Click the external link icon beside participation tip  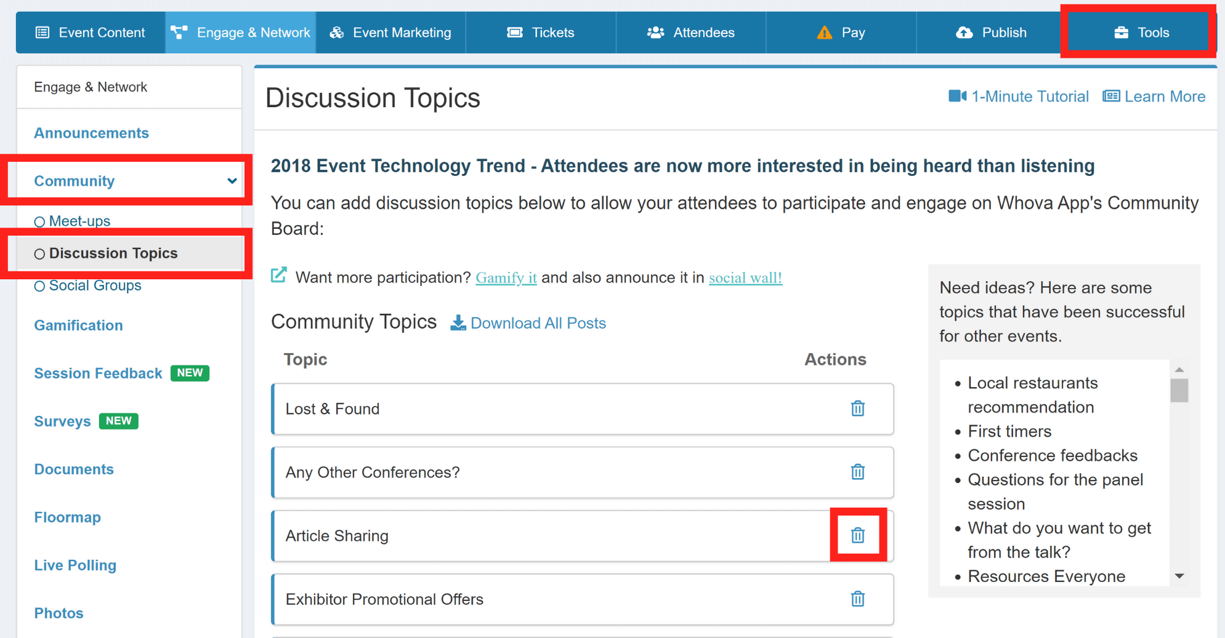point(279,276)
